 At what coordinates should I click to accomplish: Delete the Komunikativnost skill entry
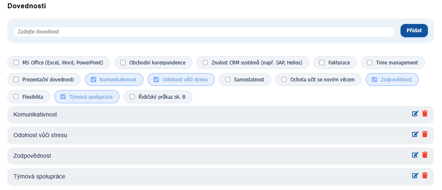[x=425, y=114]
